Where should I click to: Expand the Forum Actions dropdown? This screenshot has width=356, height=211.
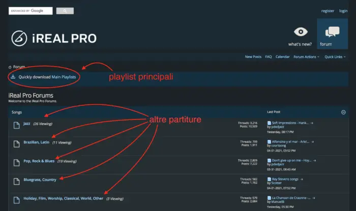[306, 57]
